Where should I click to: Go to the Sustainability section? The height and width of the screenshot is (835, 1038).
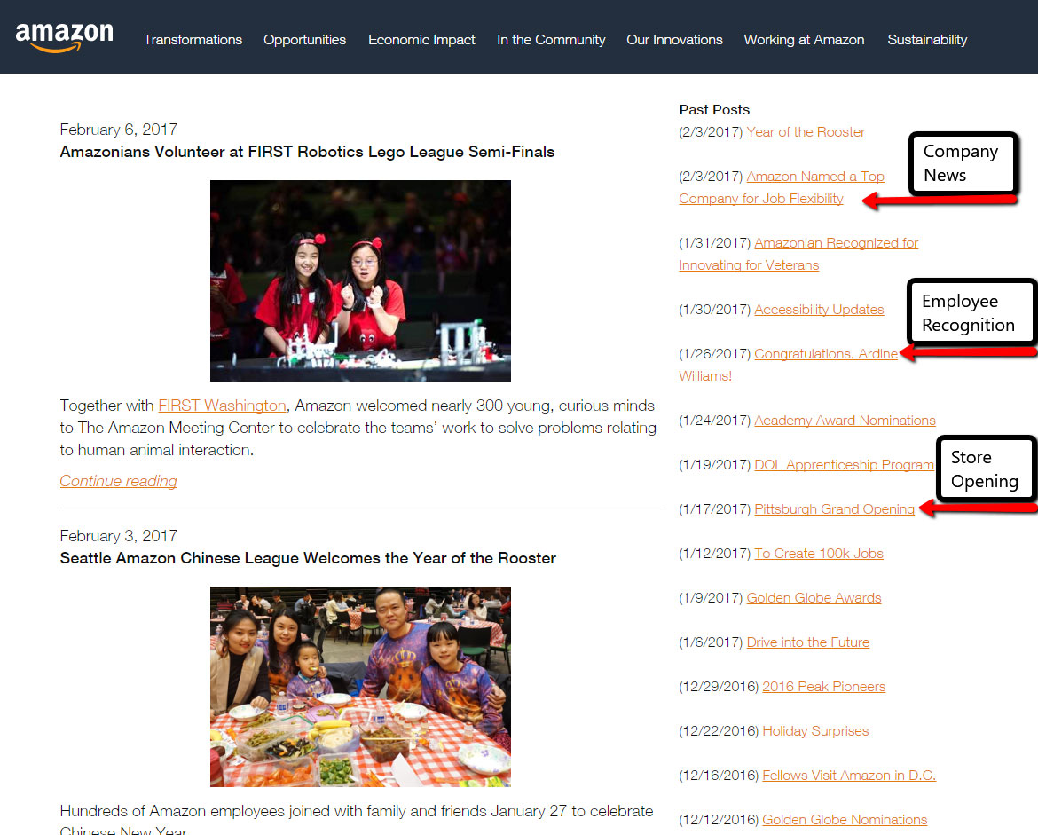[927, 40]
